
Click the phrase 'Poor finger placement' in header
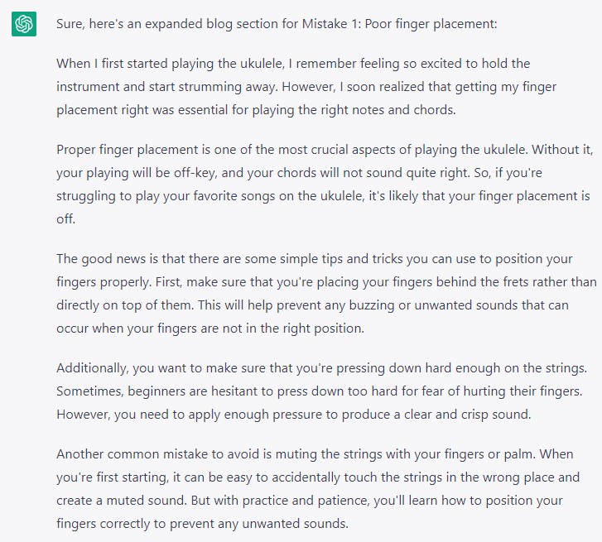click(x=431, y=24)
